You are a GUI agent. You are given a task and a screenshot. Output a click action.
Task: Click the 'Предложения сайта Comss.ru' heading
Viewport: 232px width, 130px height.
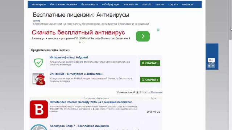point(51,50)
